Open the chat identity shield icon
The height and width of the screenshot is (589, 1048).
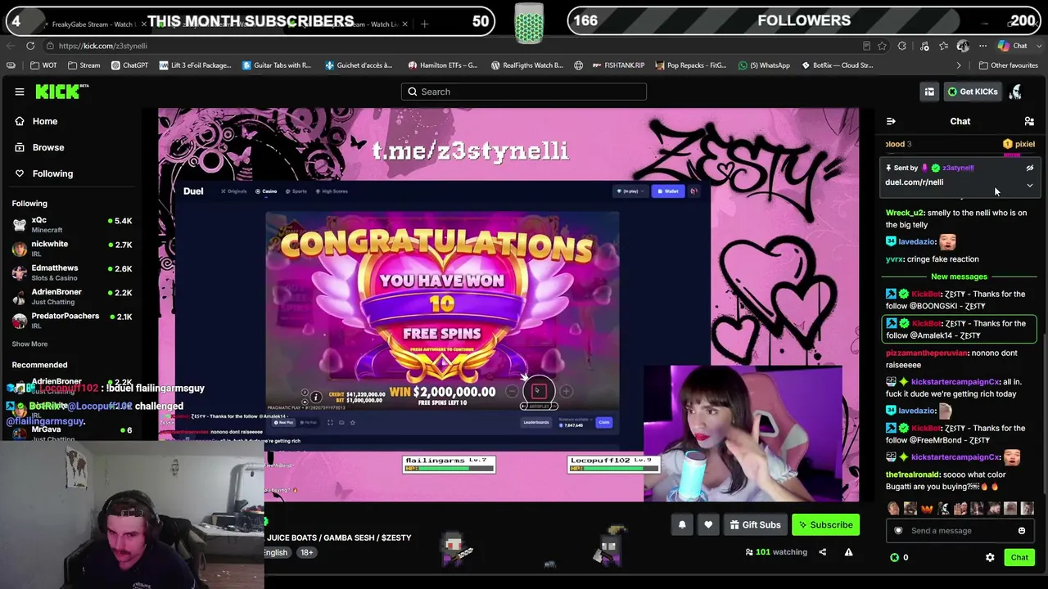click(898, 531)
